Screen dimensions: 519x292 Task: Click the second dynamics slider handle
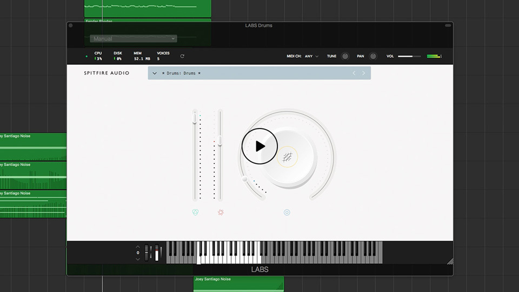tap(220, 140)
